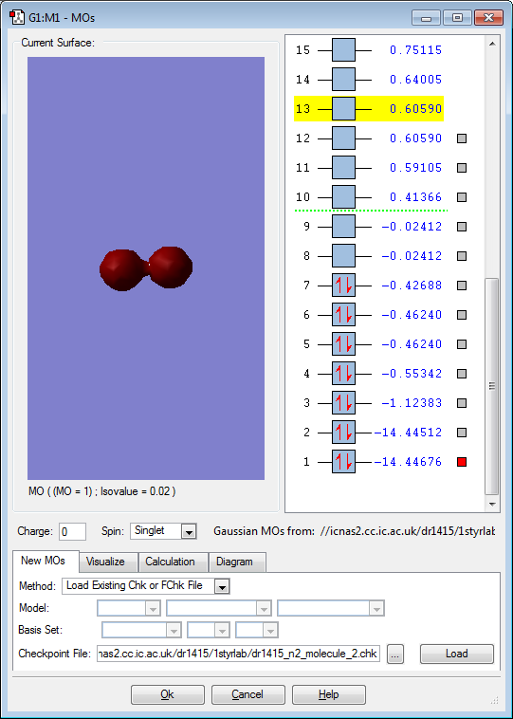Open the Spin Singlet dropdown
This screenshot has height=719, width=513.
[x=189, y=532]
